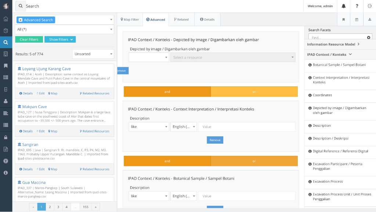Click the main Search input field
Viewport: 376px width, 212px height.
click(x=163, y=6)
